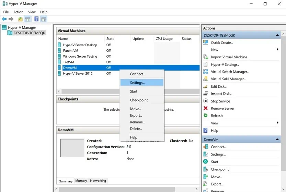Collapse the DemoVM actions section
286x192 pixels.
(277, 140)
